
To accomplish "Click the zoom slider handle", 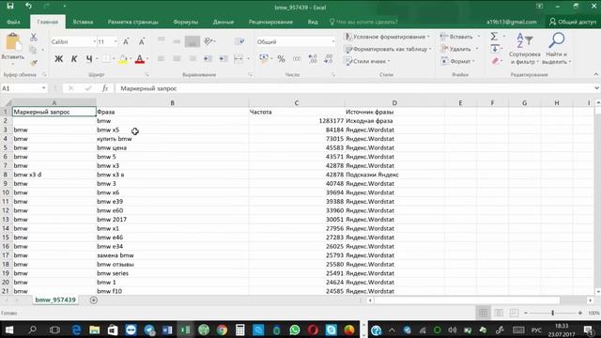I will [x=553, y=313].
